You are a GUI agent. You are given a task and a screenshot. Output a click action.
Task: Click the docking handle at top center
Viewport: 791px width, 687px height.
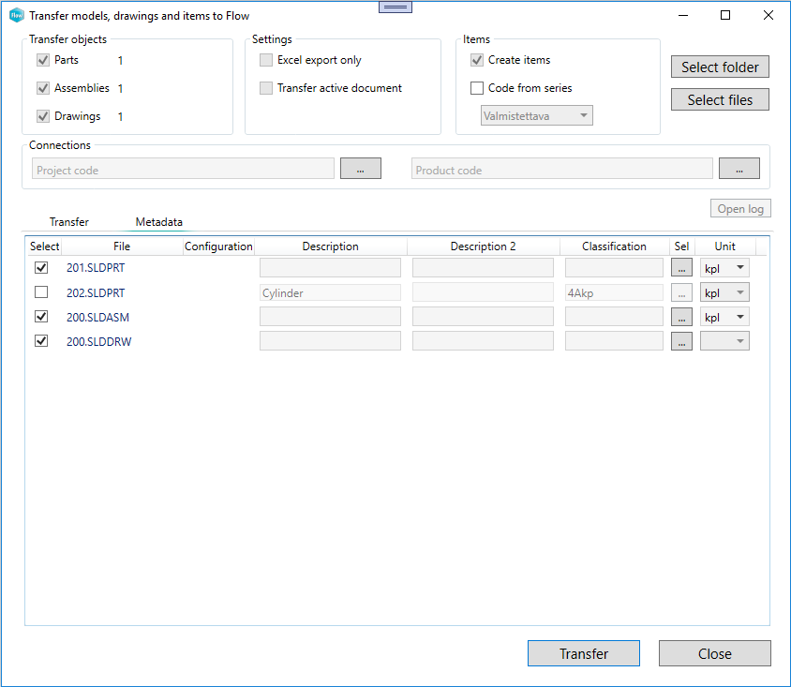click(395, 7)
